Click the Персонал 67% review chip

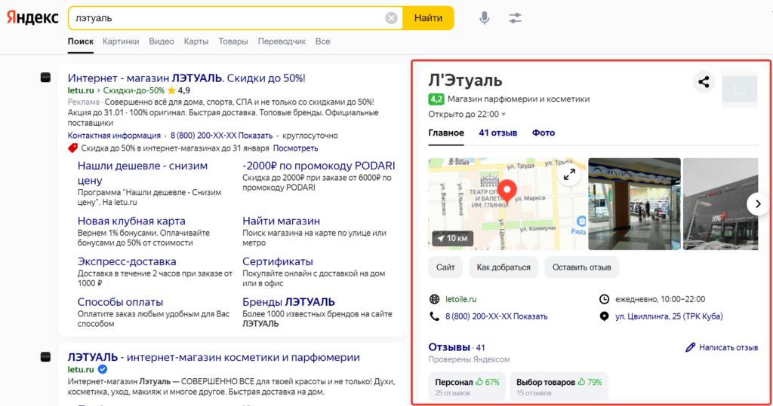[467, 386]
